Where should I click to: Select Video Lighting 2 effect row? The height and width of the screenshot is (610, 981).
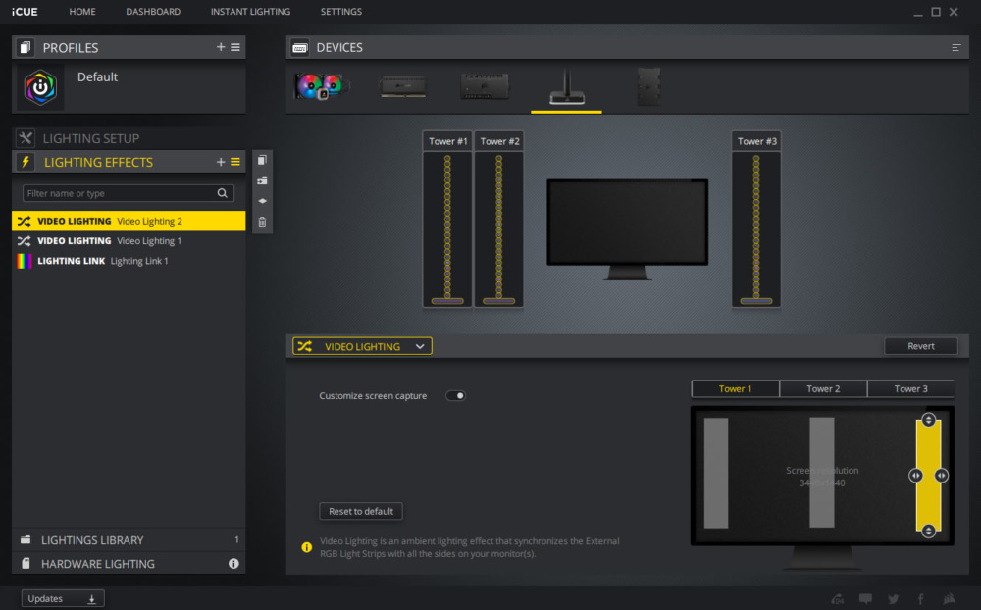(129, 221)
